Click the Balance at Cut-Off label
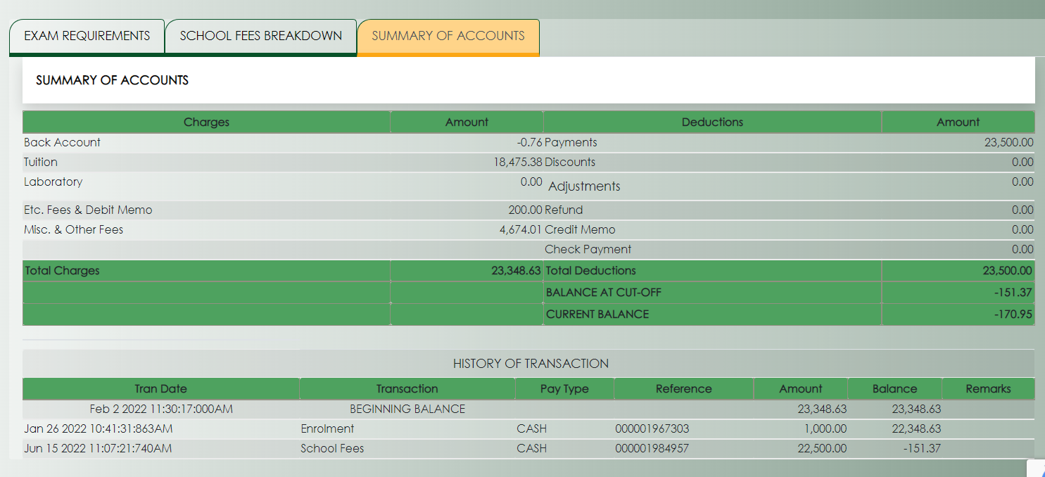The width and height of the screenshot is (1045, 477). click(603, 292)
